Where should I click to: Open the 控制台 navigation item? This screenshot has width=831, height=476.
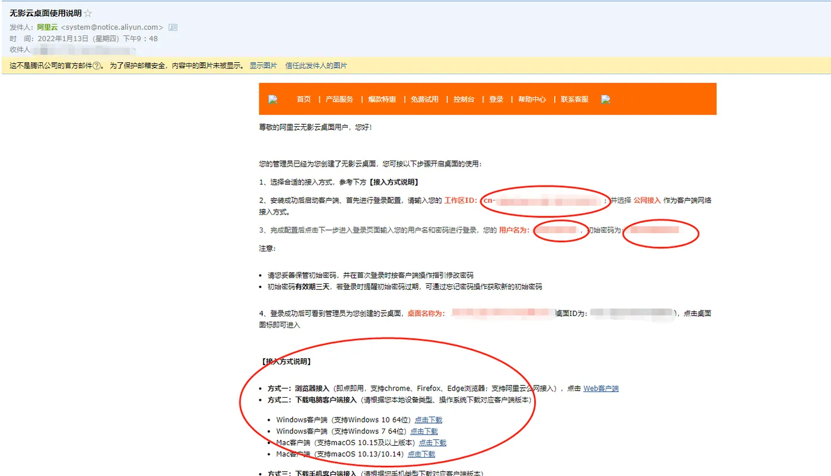click(464, 99)
